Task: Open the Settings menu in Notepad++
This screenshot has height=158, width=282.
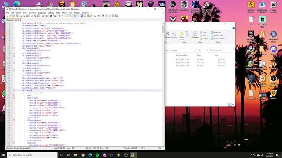Action: (x=51, y=13)
